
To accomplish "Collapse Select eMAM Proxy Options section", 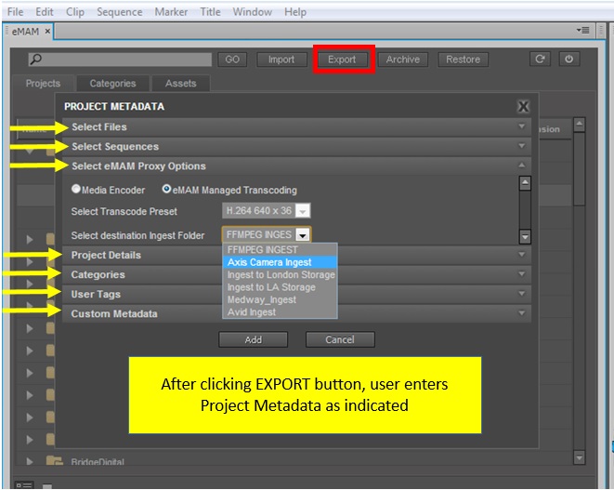I will tap(296, 166).
